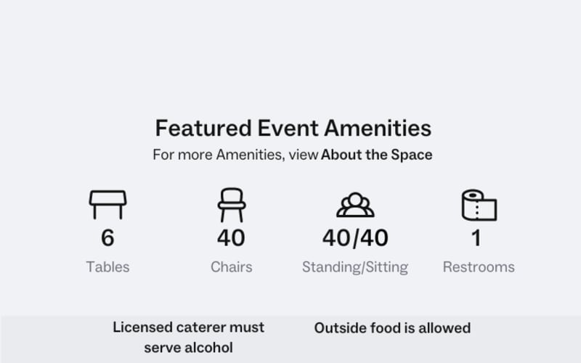
Task: Click the Standing/Sitting label
Action: 355,267
